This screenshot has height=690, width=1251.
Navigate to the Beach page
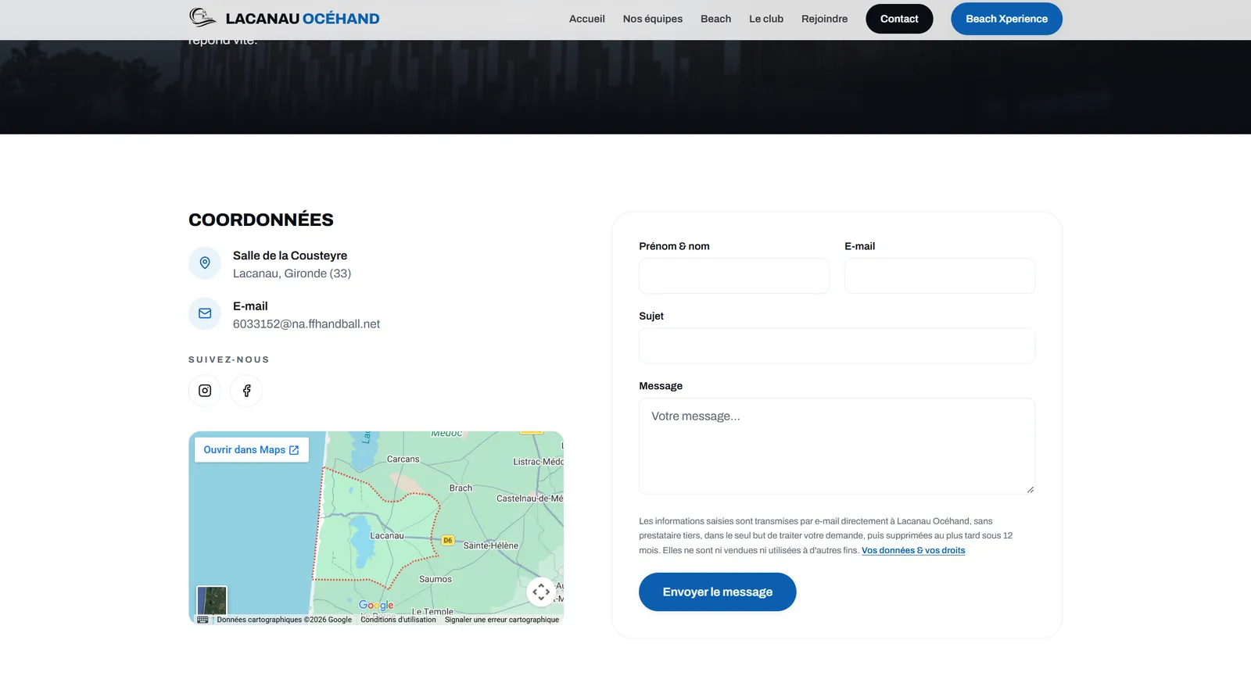(716, 19)
